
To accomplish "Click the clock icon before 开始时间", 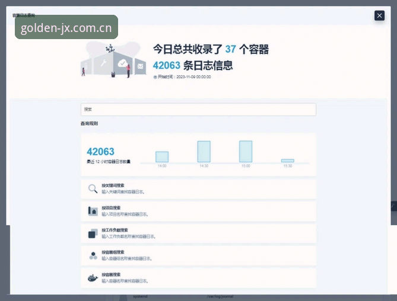I will (x=155, y=77).
